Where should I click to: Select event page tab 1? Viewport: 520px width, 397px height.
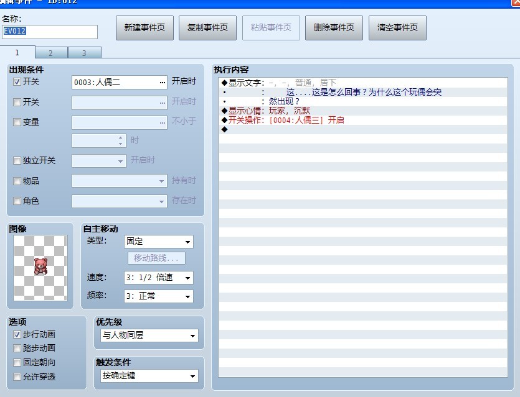click(x=17, y=52)
